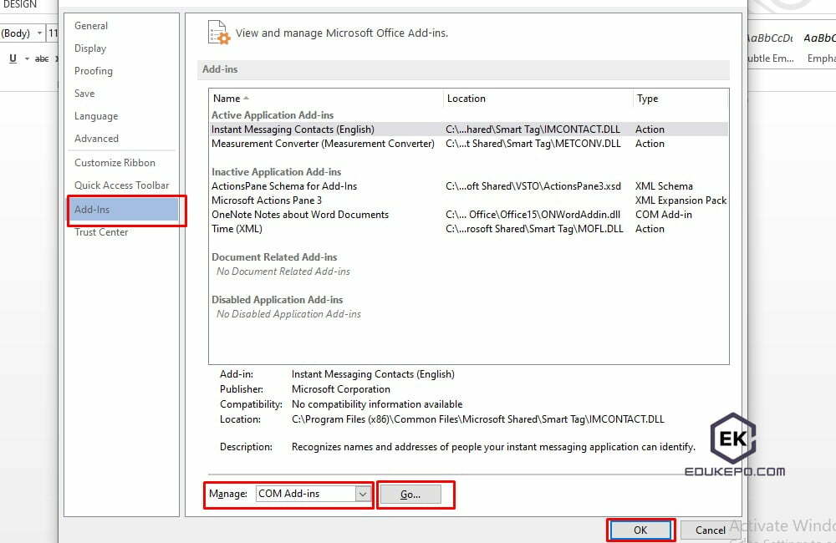
Task: Open the Proofing options page
Action: [x=93, y=71]
